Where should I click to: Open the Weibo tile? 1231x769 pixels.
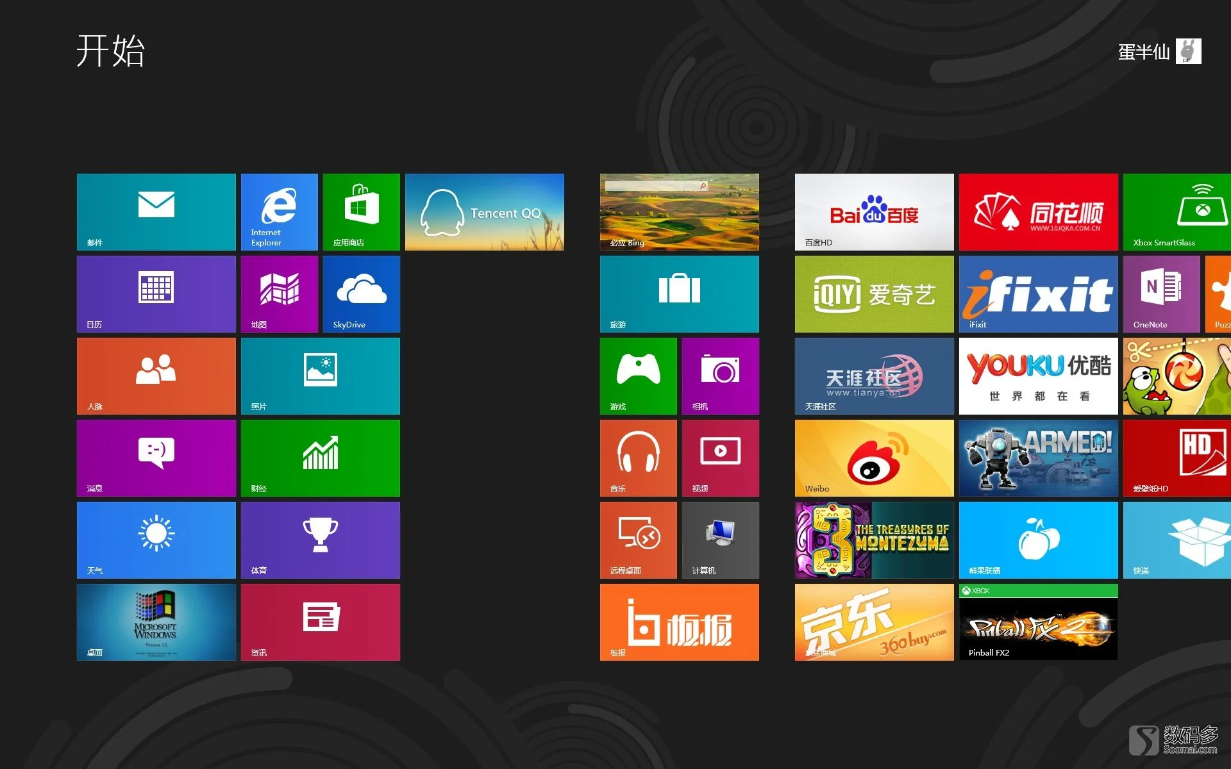click(875, 458)
